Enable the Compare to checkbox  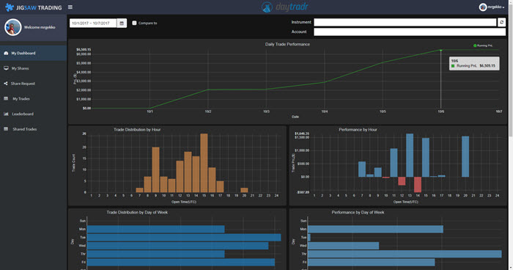pyautogui.click(x=134, y=23)
